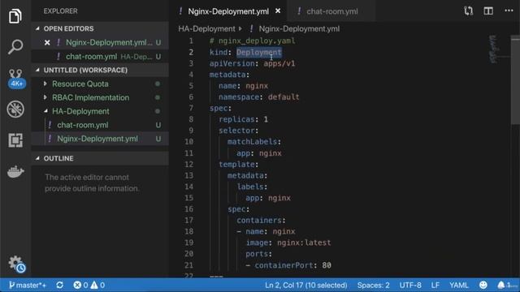
Task: Click the editor vertical scrollbar
Action: (x=515, y=81)
